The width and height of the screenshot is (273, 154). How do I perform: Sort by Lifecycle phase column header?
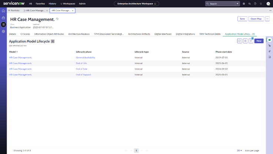(x=84, y=52)
